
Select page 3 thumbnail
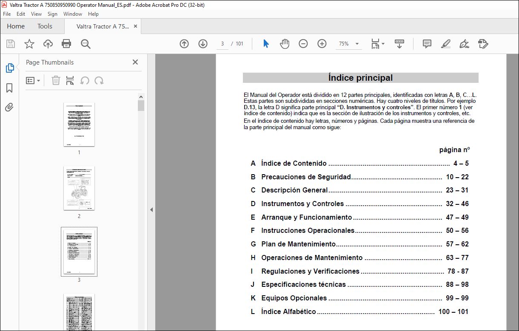(79, 252)
